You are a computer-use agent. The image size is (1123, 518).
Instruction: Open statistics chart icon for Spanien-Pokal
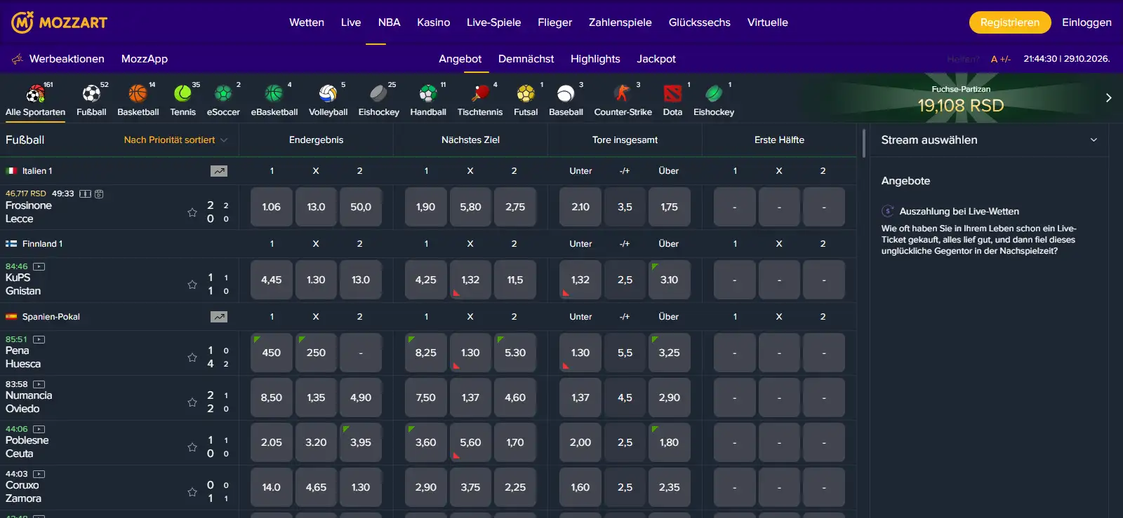[219, 317]
